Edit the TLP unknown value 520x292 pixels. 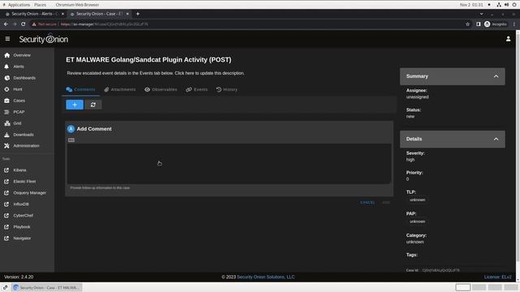[x=417, y=200]
